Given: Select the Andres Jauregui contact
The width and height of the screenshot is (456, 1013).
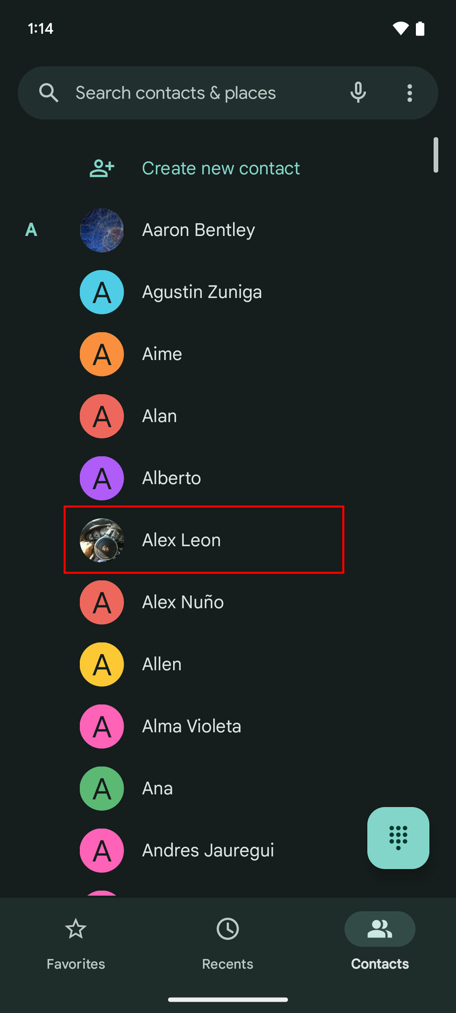Looking at the screenshot, I should 208,850.
